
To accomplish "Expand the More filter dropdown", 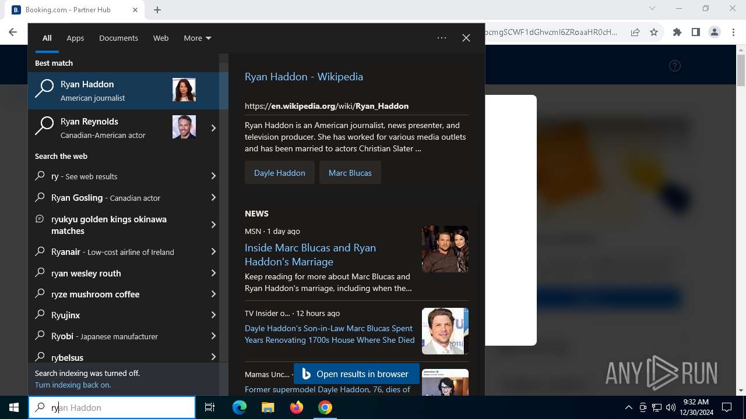I will point(197,38).
